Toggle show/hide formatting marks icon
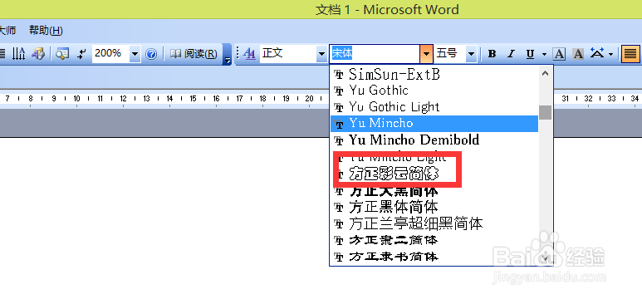The image size is (642, 299). [82, 54]
